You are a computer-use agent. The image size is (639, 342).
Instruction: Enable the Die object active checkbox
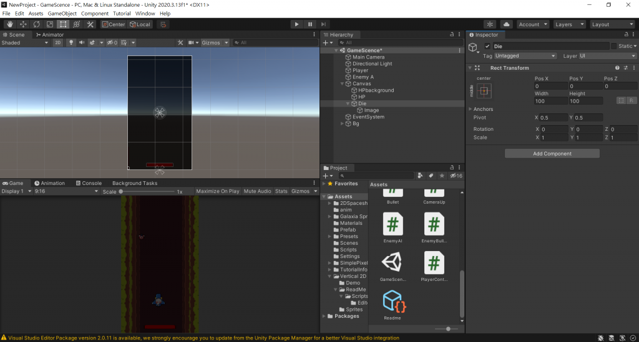click(x=487, y=46)
